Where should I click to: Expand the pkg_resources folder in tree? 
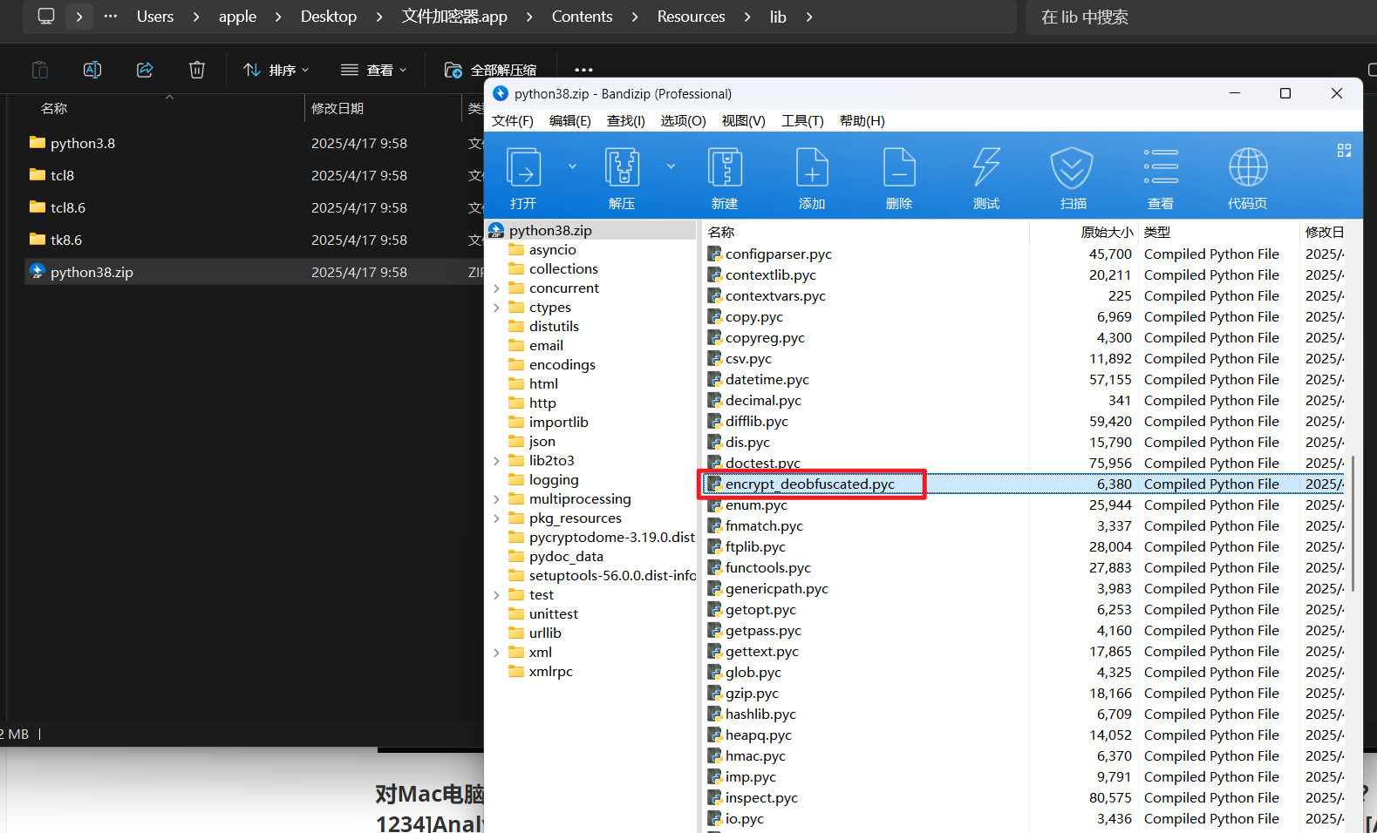496,518
